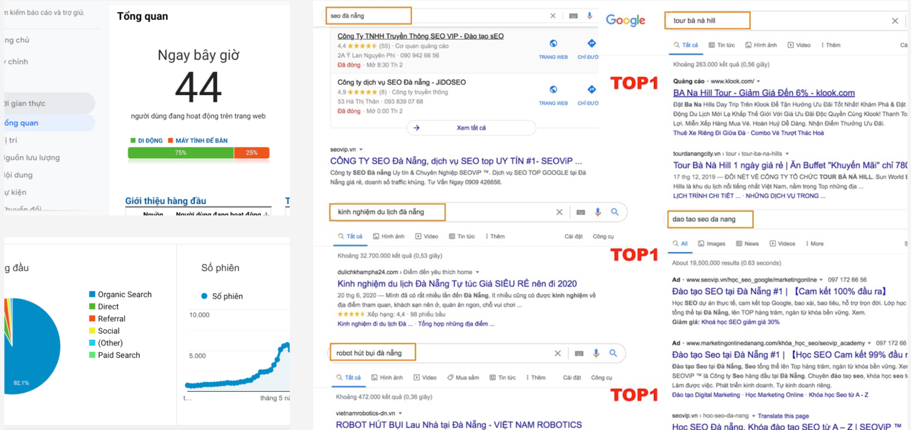Go to the Google logo homepage
The image size is (911, 430).
tap(625, 20)
